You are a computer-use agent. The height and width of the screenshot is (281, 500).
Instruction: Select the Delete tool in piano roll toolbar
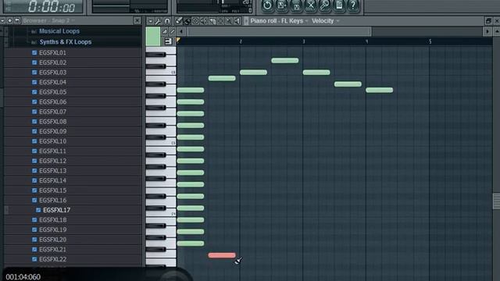195,21
